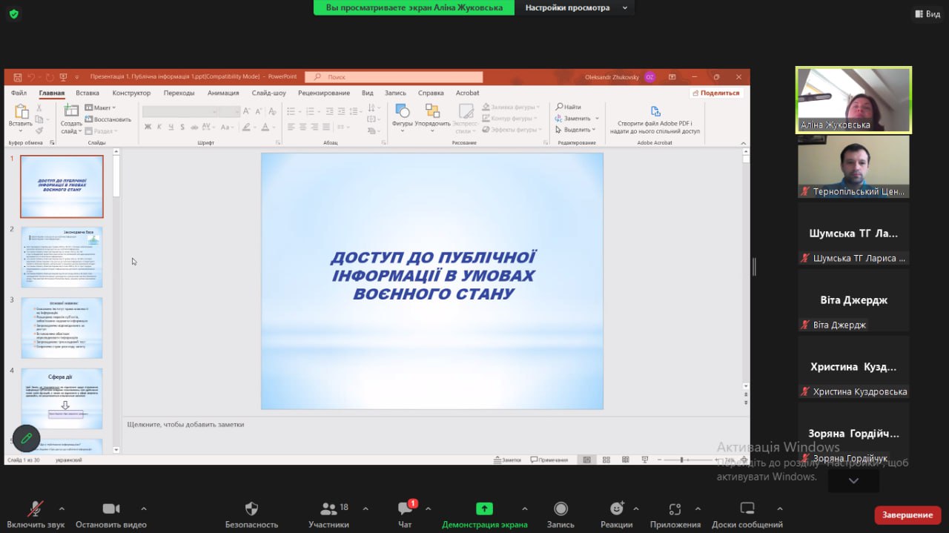949x533 pixels.
Task: Click the text highlight color pen
Action: (x=246, y=128)
